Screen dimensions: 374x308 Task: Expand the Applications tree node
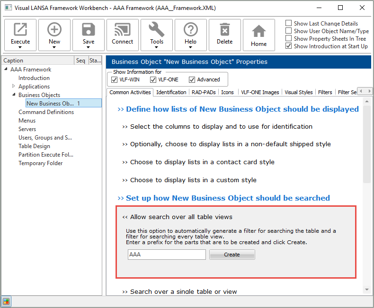click(14, 87)
